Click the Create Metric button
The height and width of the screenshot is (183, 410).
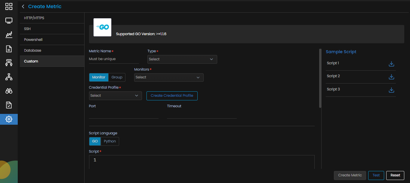[x=350, y=175]
